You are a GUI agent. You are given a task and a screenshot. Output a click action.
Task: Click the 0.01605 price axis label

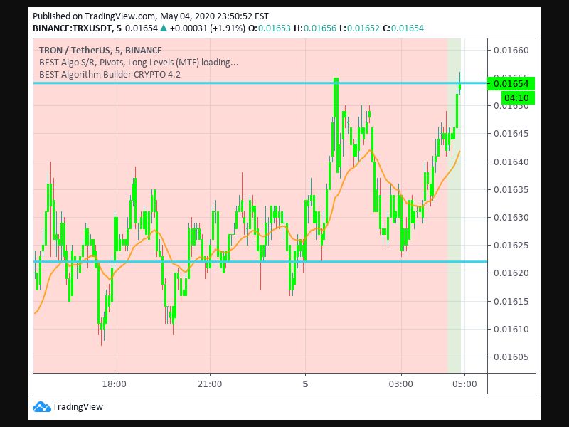tap(511, 357)
